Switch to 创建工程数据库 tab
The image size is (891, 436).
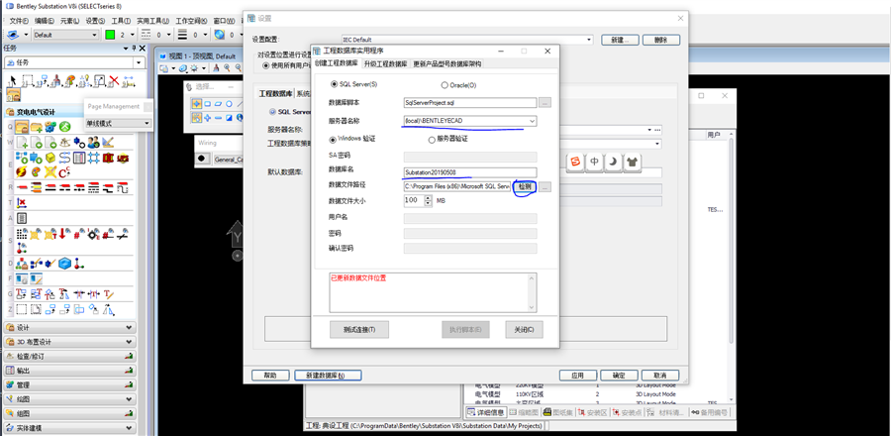click(x=337, y=63)
